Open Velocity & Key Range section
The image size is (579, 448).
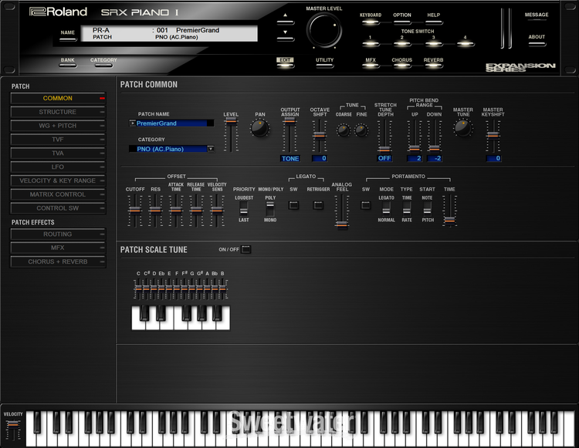tap(58, 180)
